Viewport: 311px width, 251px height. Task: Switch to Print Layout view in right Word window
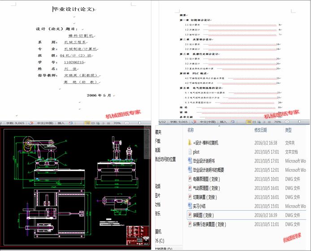(249, 122)
